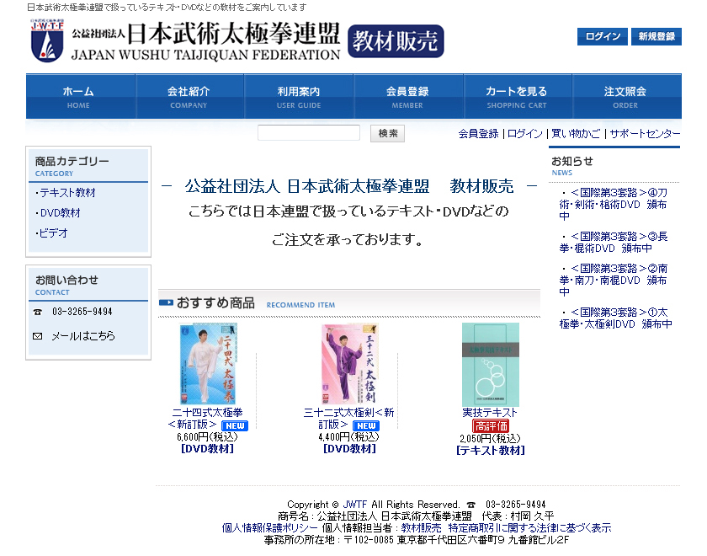This screenshot has width=707, height=556.
Task: Open 特定商取引に関する法律に基づく表示 link
Action: [x=529, y=528]
